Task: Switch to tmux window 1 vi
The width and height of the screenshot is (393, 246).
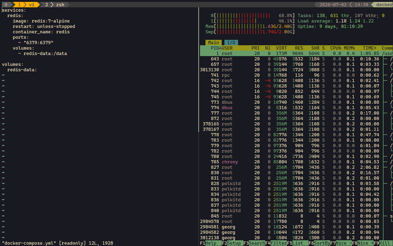Action: pyautogui.click(x=26, y=5)
